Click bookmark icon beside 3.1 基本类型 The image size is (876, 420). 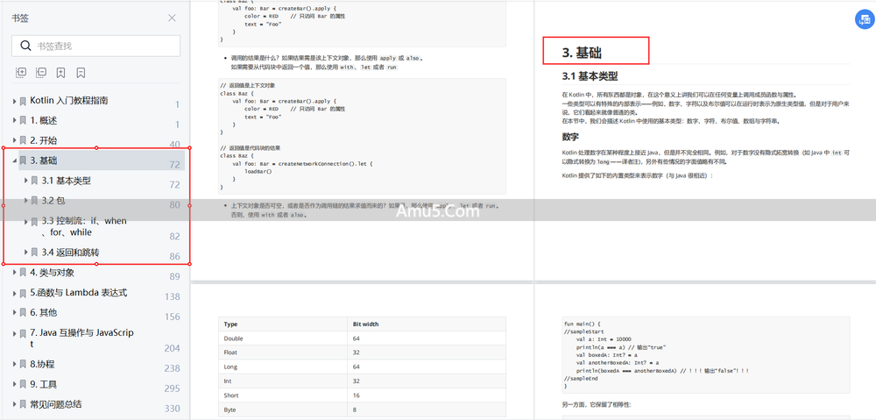[x=35, y=181]
